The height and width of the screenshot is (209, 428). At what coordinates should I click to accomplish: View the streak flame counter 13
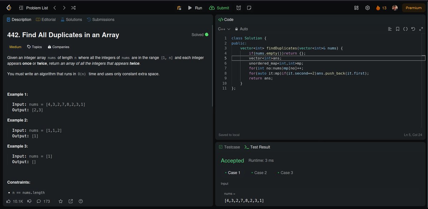381,8
